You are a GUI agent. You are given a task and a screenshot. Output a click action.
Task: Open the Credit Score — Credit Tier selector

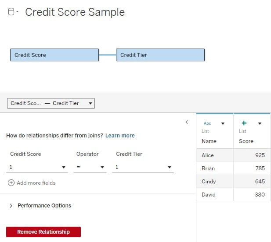(x=51, y=103)
